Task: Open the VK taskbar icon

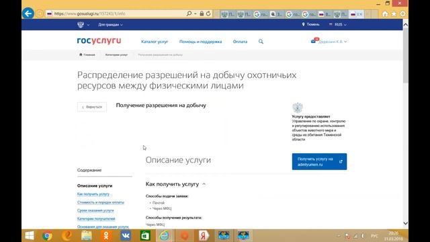Action: tap(126, 236)
